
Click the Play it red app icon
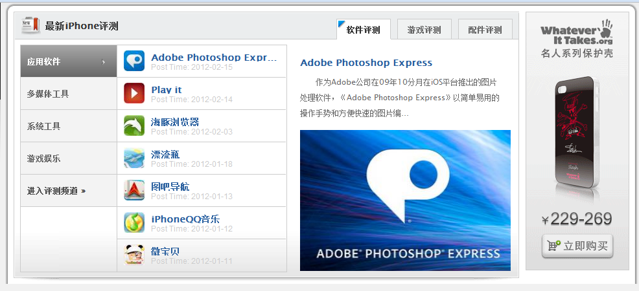[134, 94]
